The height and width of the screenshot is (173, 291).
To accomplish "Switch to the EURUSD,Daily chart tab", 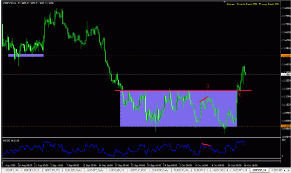I will pyautogui.click(x=73, y=170).
